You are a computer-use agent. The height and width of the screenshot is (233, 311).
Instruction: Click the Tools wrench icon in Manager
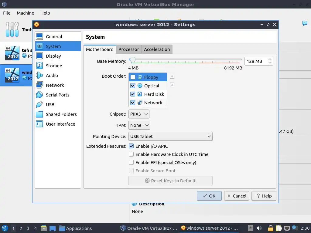(x=12, y=29)
